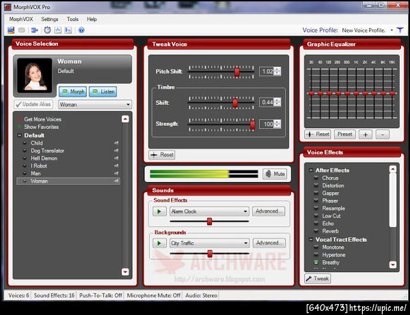The width and height of the screenshot is (410, 315).
Task: Select the Hell Demon voice
Action: click(x=44, y=158)
